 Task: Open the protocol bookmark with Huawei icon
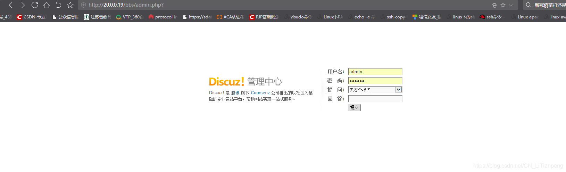[163, 17]
